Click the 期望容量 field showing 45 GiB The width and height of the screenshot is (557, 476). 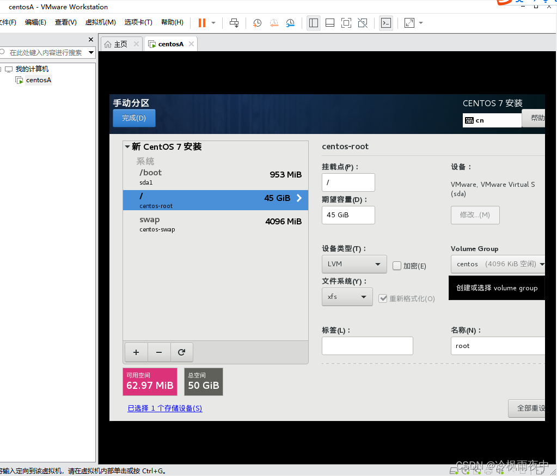click(348, 215)
